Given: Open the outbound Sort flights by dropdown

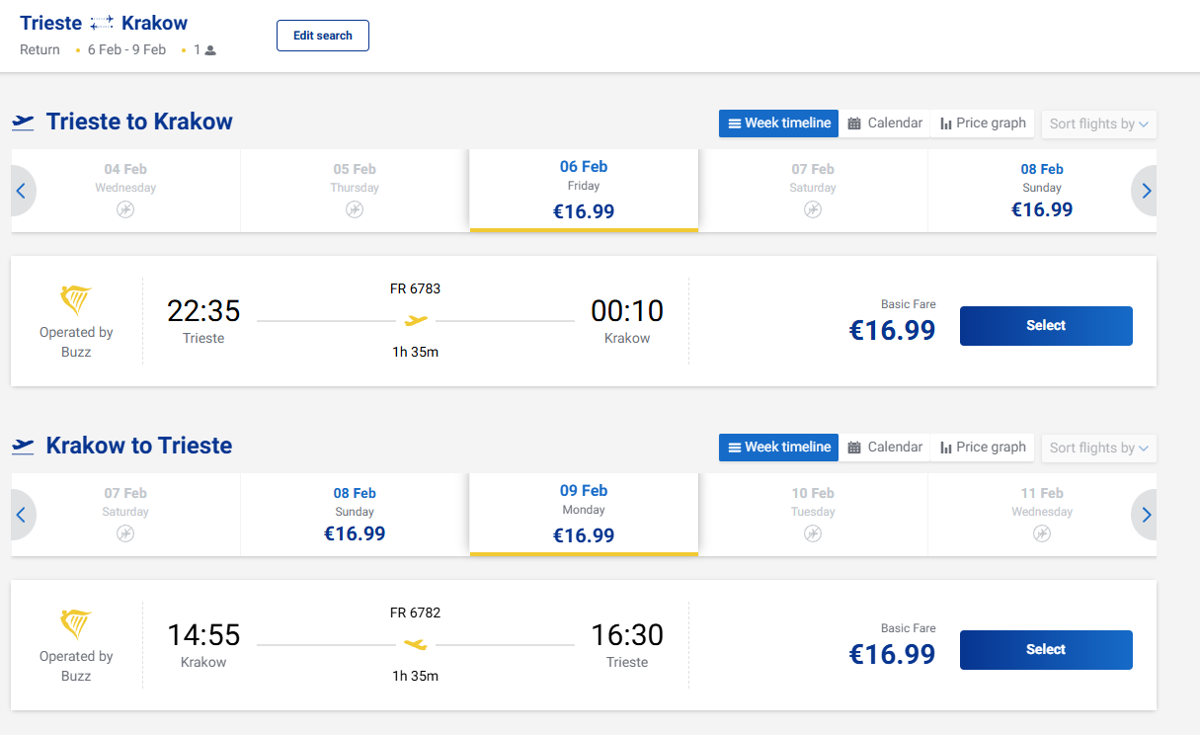Looking at the screenshot, I should coord(1098,124).
